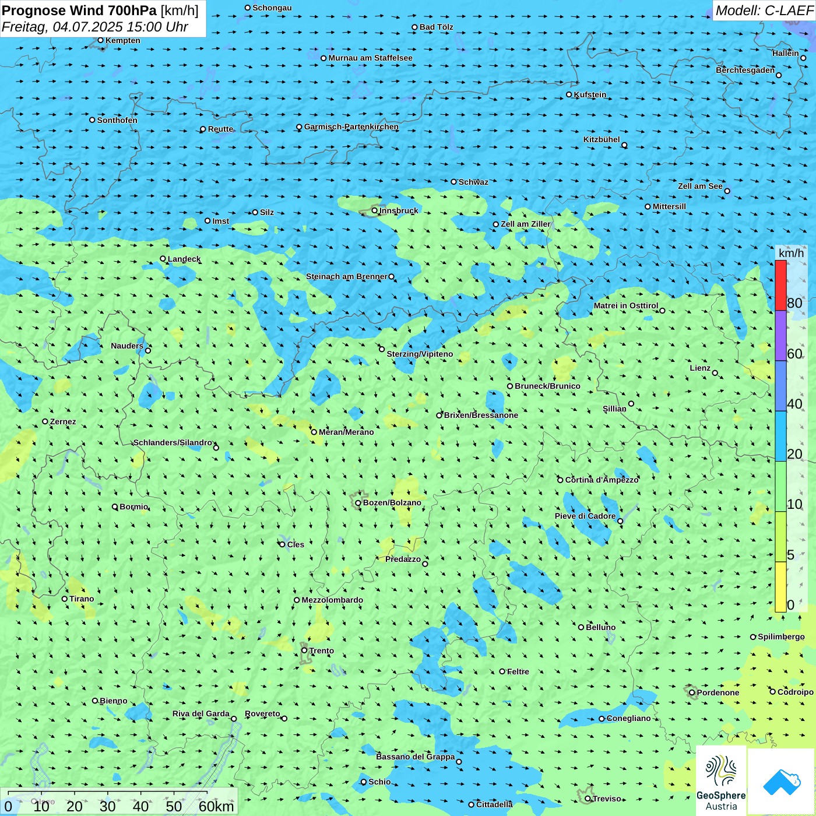
Task: Click the Lienz city label
Action: [700, 368]
